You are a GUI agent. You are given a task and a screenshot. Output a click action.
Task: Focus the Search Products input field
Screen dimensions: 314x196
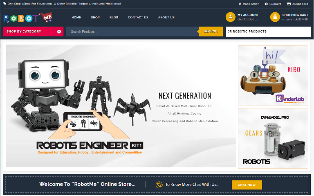coord(132,32)
